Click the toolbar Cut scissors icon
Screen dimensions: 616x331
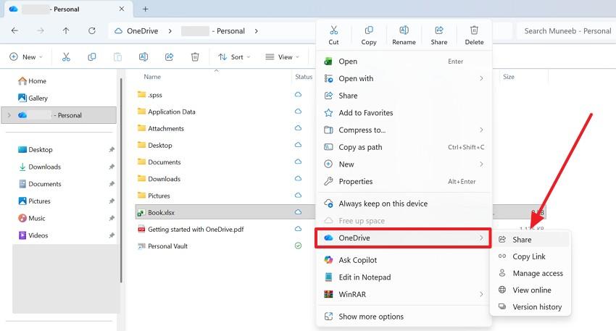click(66, 57)
